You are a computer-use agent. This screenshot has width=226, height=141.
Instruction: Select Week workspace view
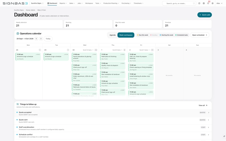(126, 35)
